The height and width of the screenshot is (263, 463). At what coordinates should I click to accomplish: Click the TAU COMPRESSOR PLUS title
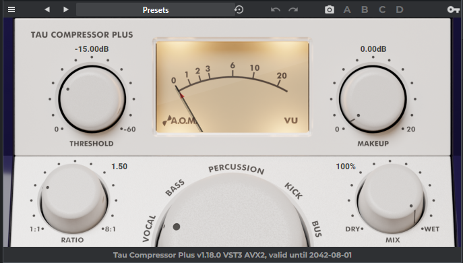point(82,34)
